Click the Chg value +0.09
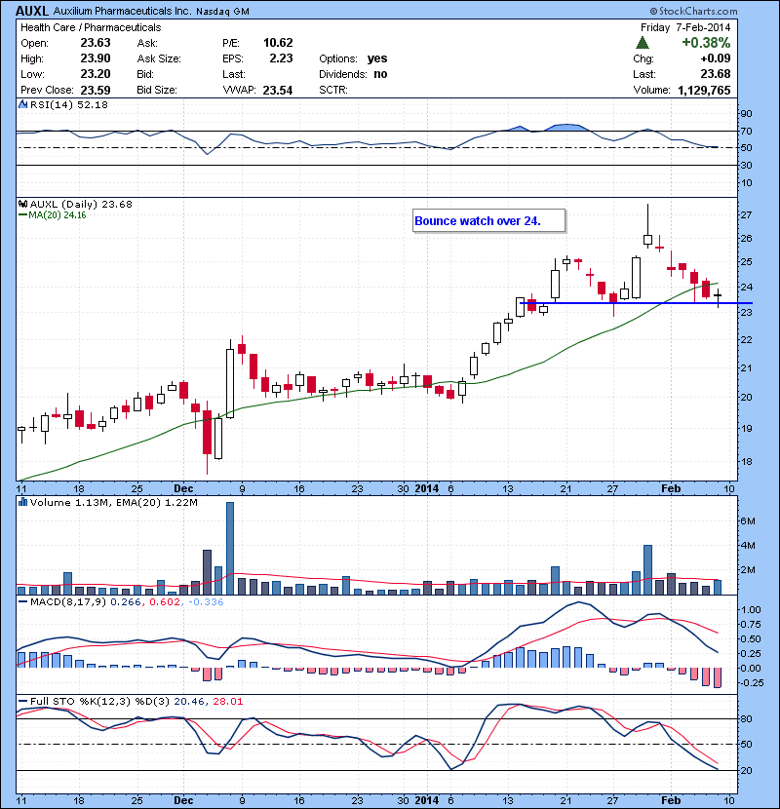780x809 pixels. click(x=716, y=58)
